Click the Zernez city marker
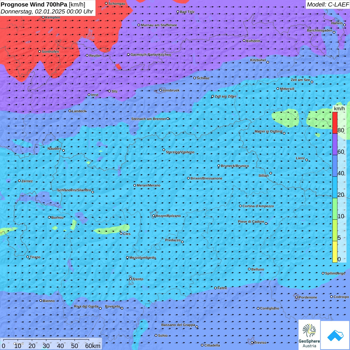This screenshot has height=350, width=350. pyautogui.click(x=19, y=181)
